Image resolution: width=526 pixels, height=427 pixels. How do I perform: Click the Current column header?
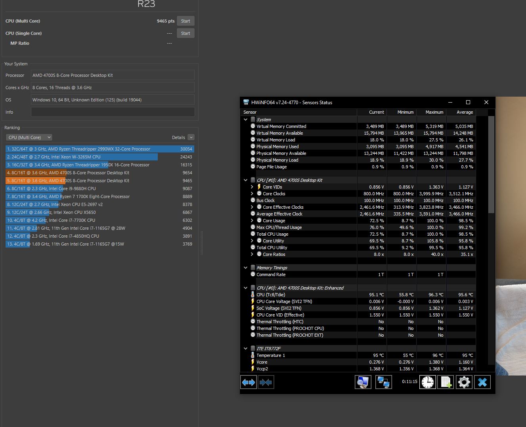coord(372,112)
